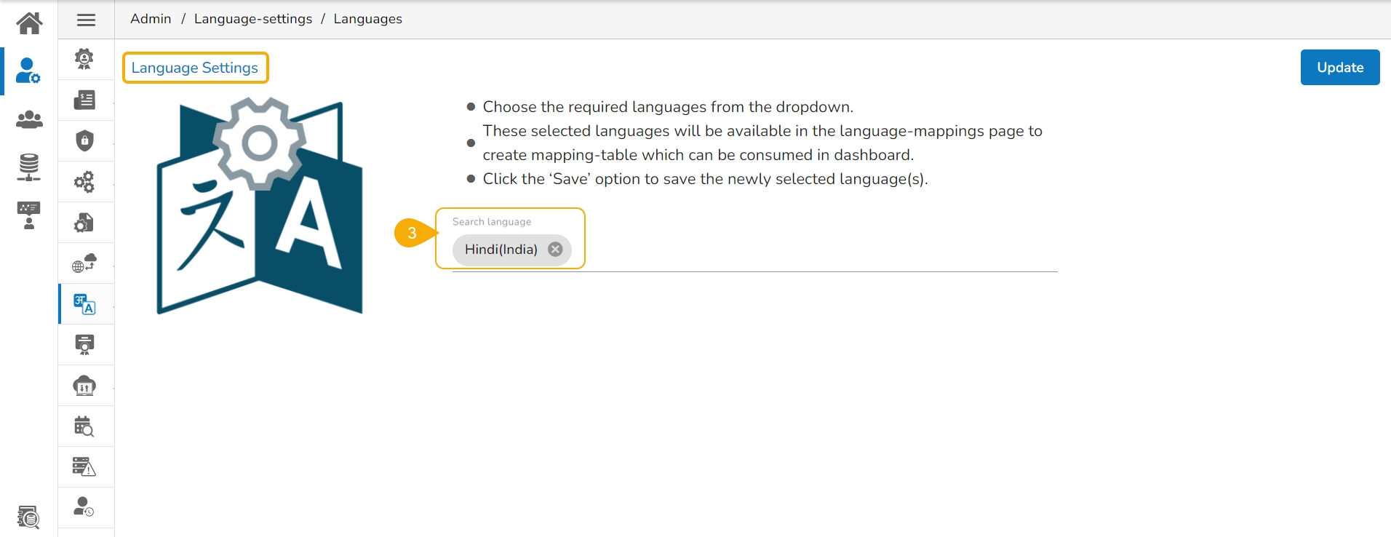The height and width of the screenshot is (537, 1391).
Task: Open the server warning alert icon
Action: point(85,466)
